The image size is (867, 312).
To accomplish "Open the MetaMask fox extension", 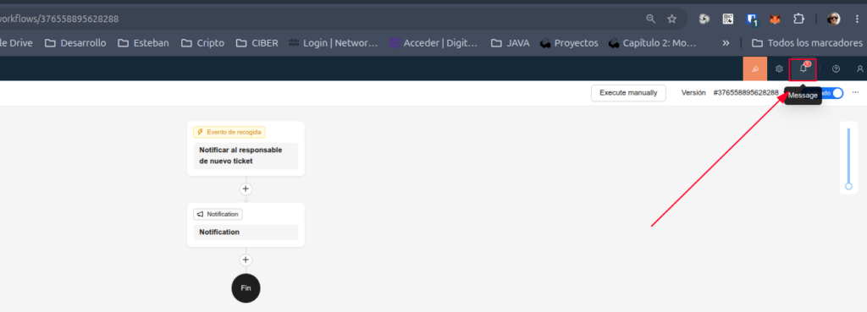I will coord(776,19).
